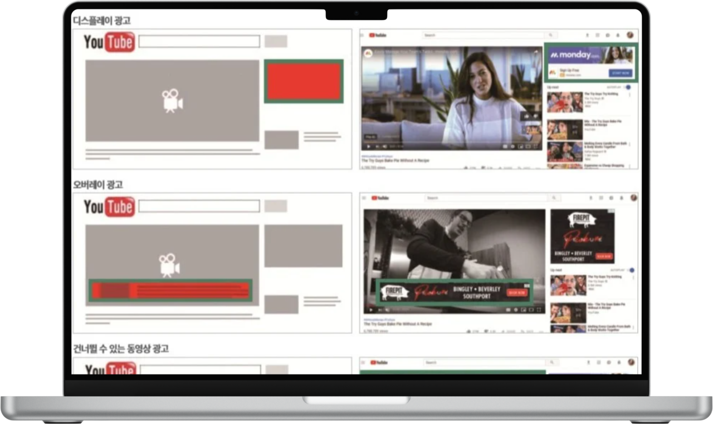
Task: Open settings gear on woman's video player
Action: tap(512, 146)
